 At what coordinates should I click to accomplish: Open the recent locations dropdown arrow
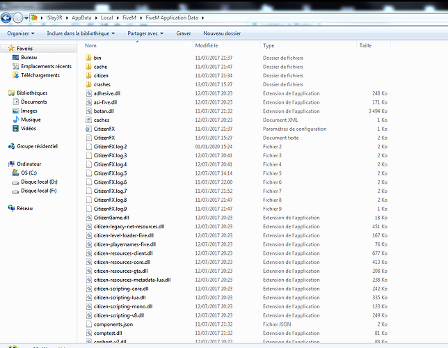point(26,18)
